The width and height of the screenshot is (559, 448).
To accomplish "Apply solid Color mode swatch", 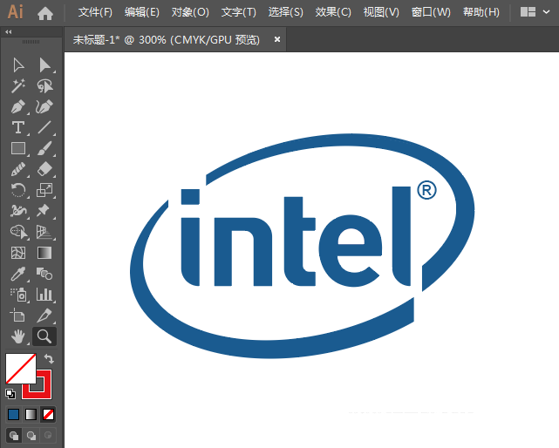I will click(x=14, y=415).
